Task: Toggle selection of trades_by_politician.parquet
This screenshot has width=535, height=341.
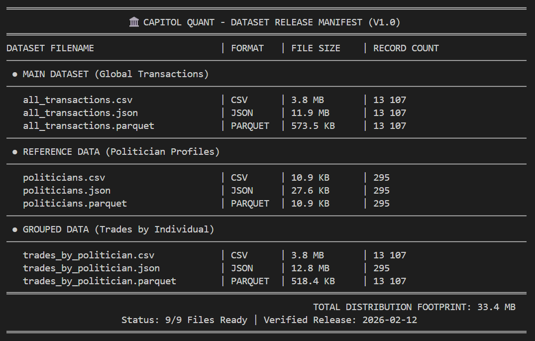Action: [x=100, y=281]
